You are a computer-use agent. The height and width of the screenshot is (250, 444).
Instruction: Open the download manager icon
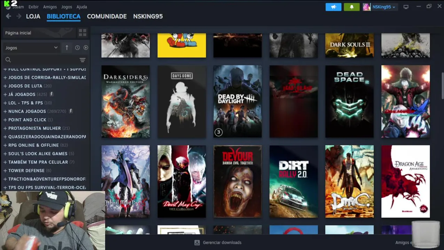pos(197,242)
